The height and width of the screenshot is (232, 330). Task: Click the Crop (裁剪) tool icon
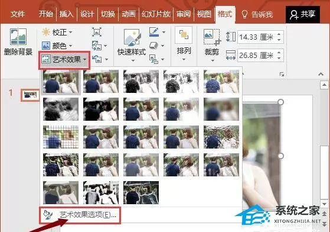(212, 37)
